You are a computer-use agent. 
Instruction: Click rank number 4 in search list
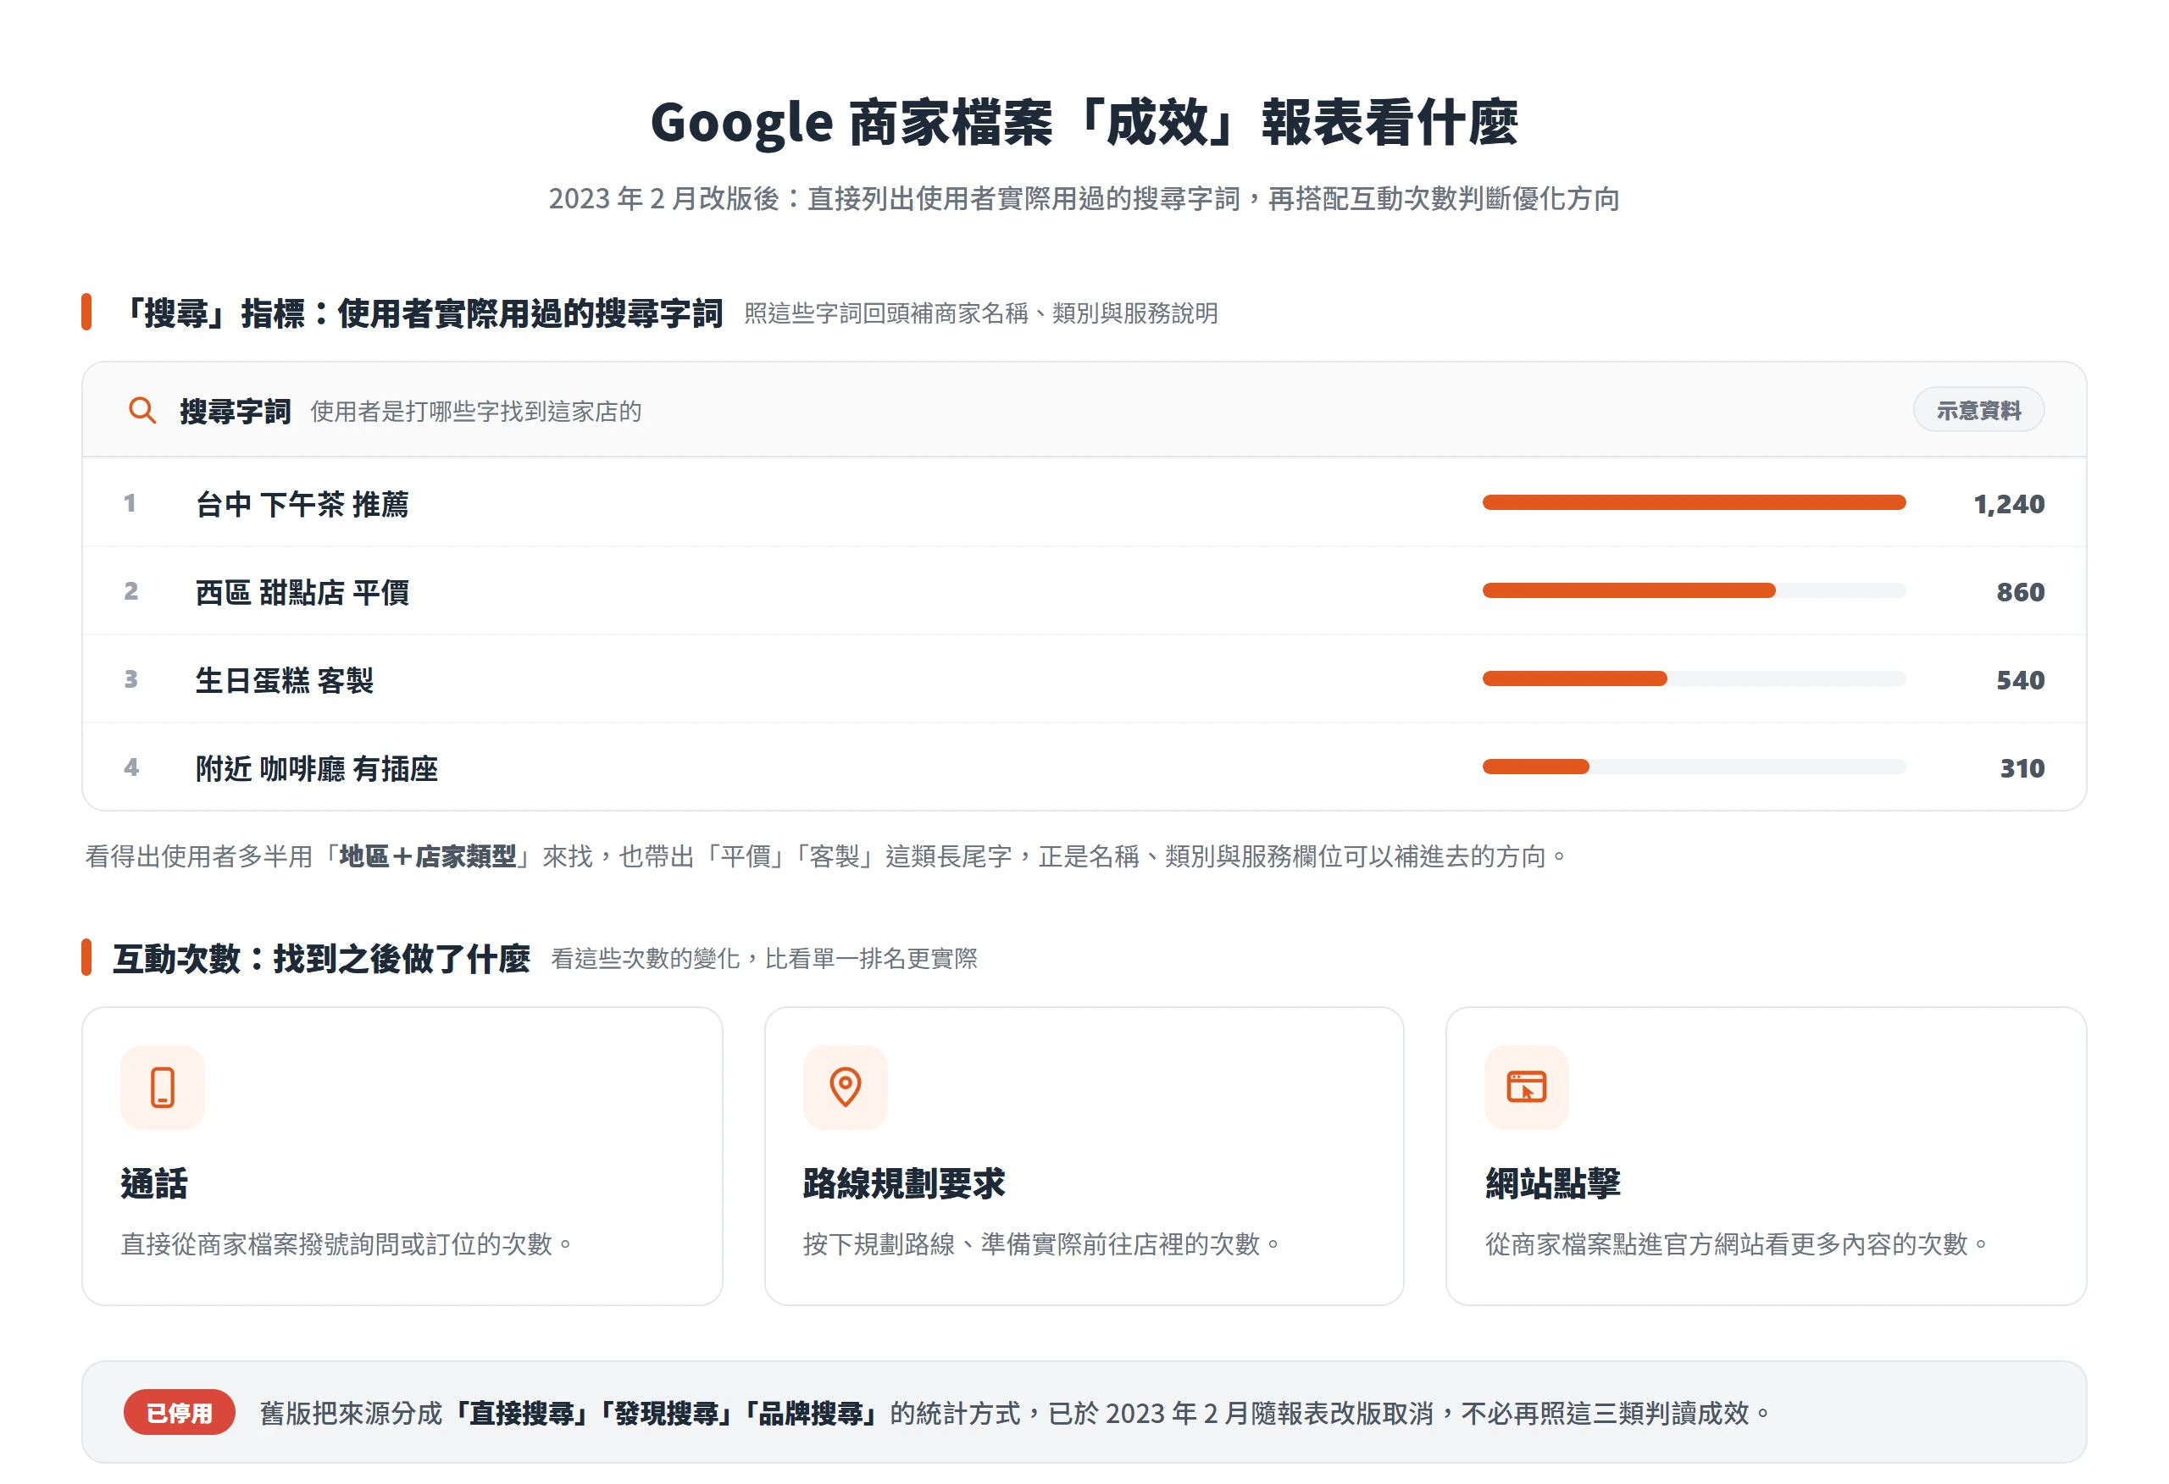click(130, 768)
